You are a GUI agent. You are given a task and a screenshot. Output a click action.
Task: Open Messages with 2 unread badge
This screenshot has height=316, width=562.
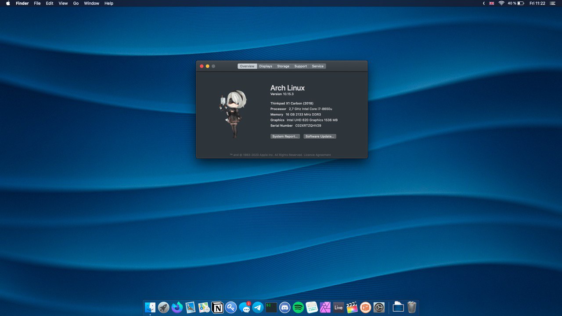pos(245,308)
